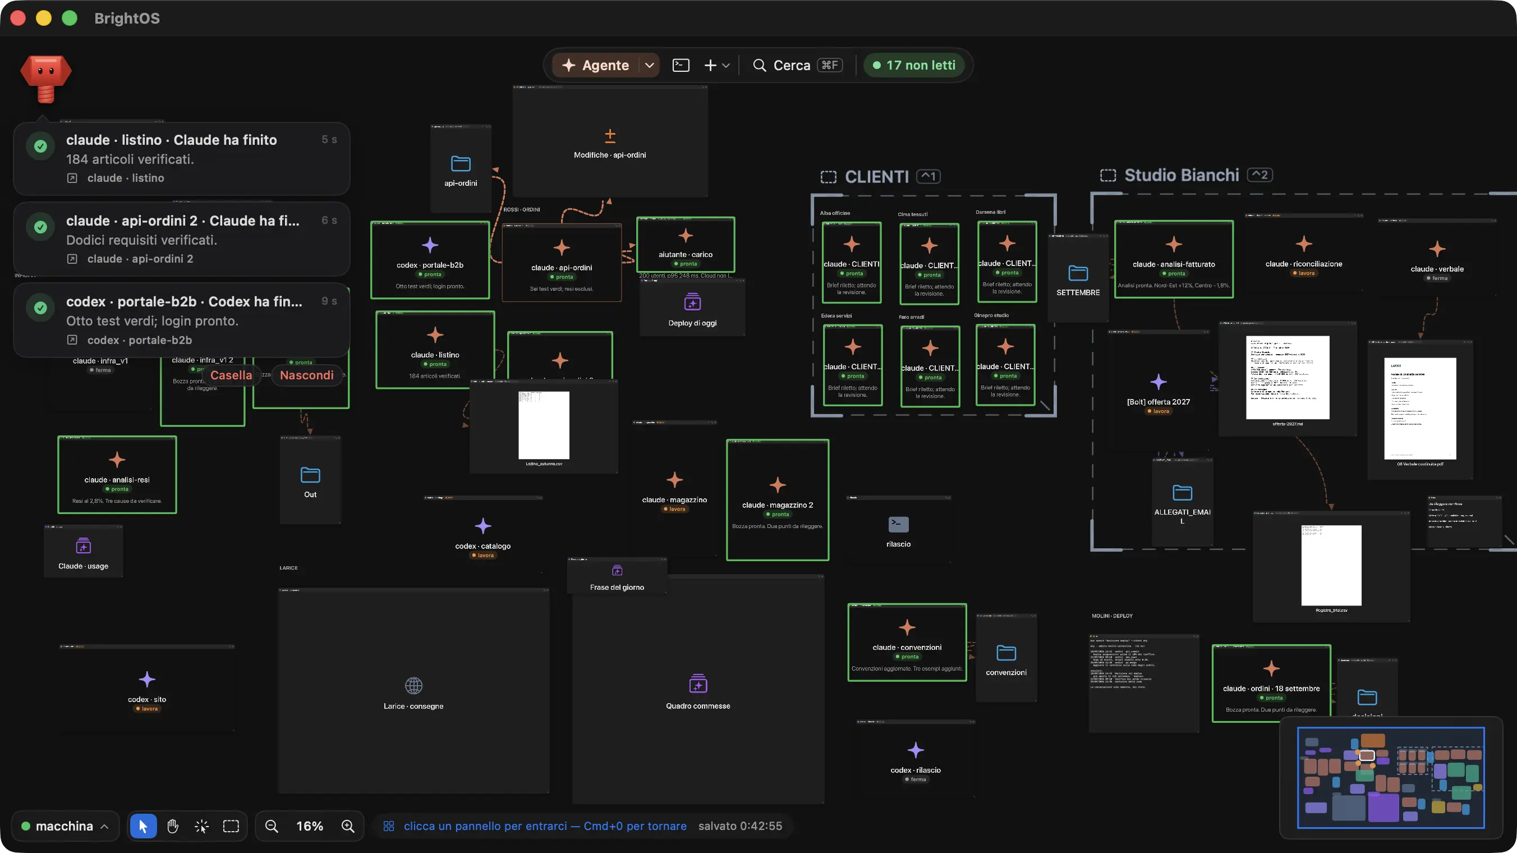1517x853 pixels.
Task: Select the dashed rectangle group tool
Action: point(231,826)
